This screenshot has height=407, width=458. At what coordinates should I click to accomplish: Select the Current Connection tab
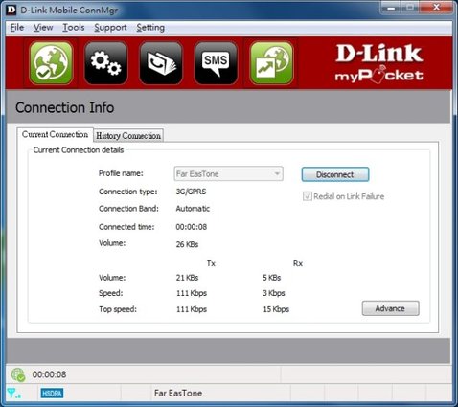[x=55, y=134]
